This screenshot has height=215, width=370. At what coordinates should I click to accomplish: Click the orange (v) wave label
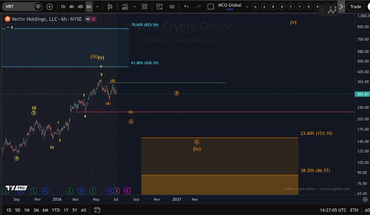[x=293, y=22]
